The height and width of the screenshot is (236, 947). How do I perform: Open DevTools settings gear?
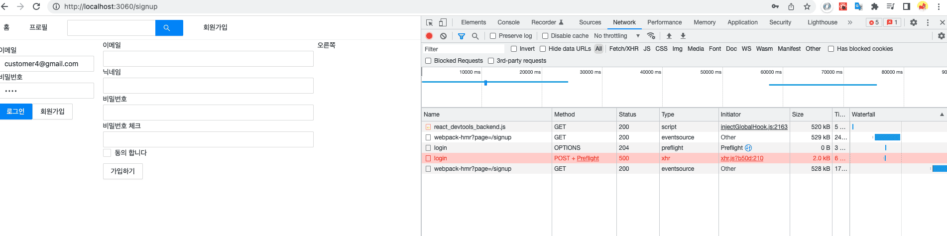914,22
